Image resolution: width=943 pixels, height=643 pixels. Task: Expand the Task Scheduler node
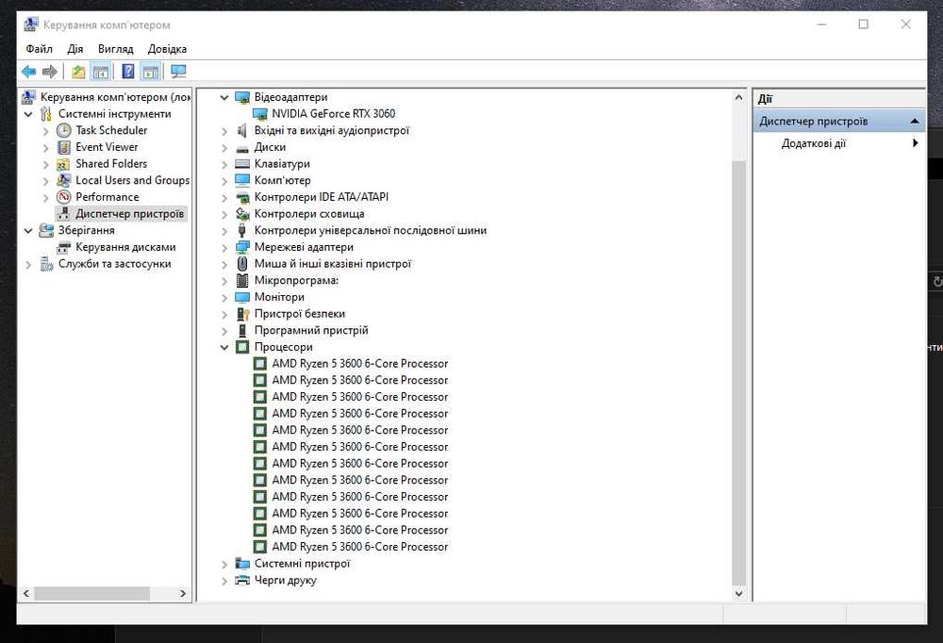click(x=46, y=130)
